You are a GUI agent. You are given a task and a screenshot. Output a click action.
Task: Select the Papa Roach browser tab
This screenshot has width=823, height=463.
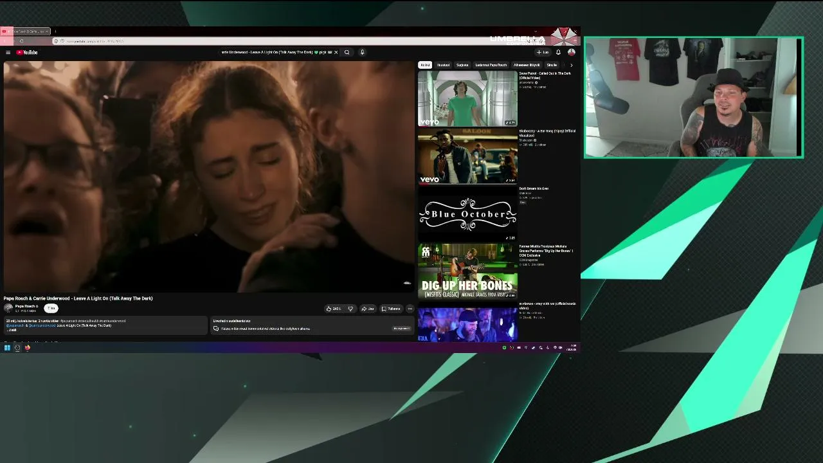[26, 31]
